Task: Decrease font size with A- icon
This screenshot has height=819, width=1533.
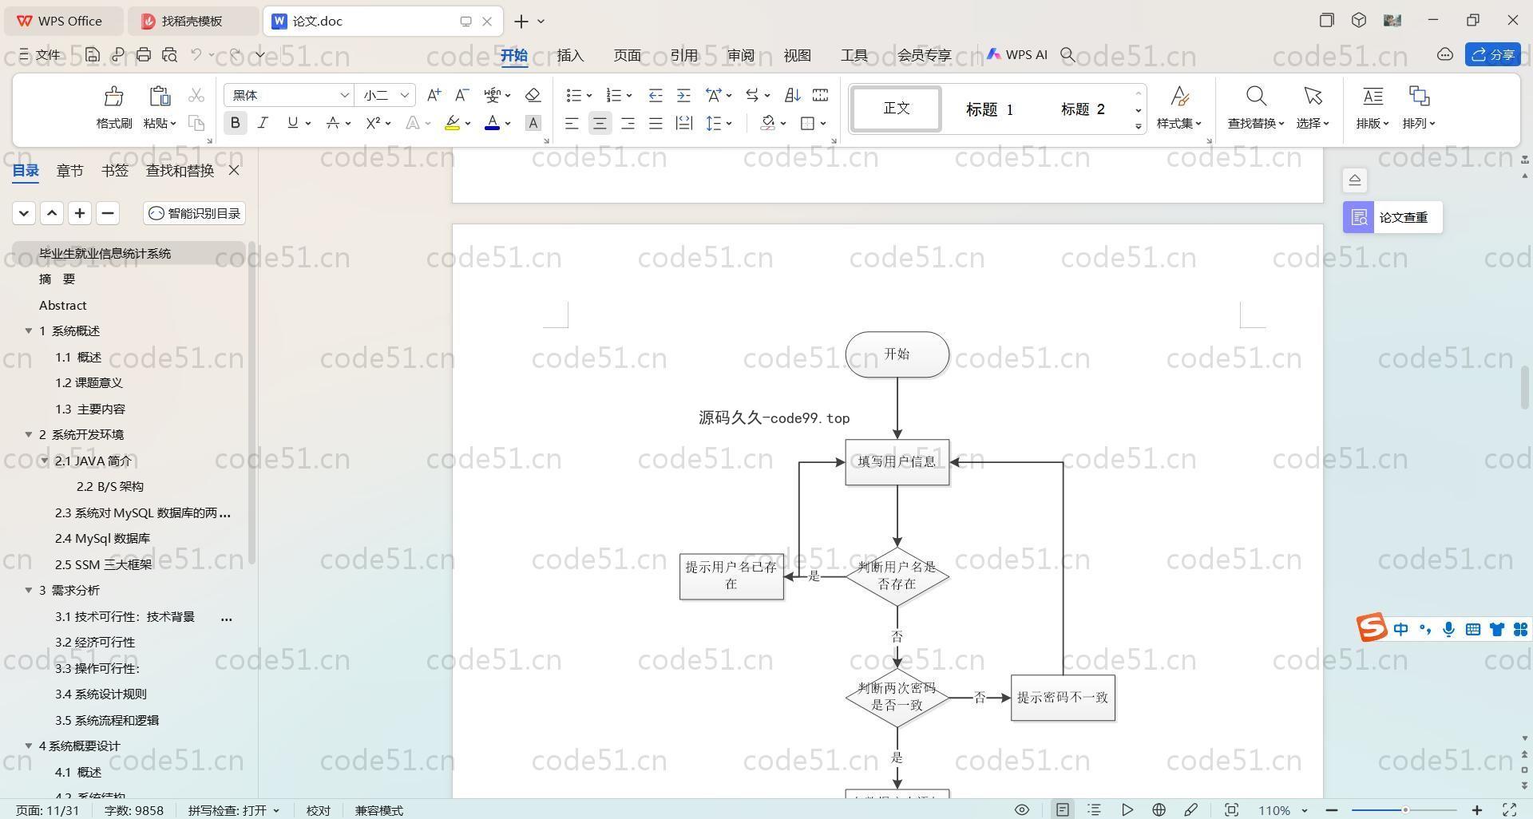Action: [461, 95]
